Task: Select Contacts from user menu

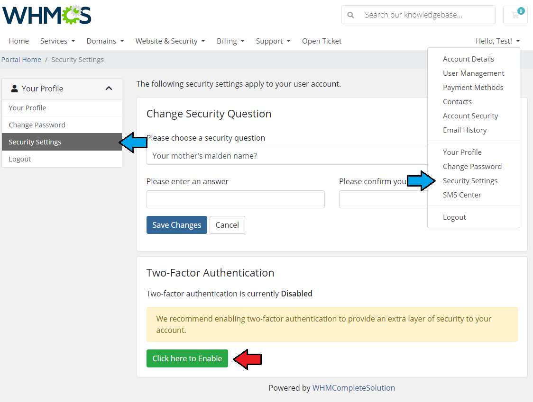Action: [457, 102]
